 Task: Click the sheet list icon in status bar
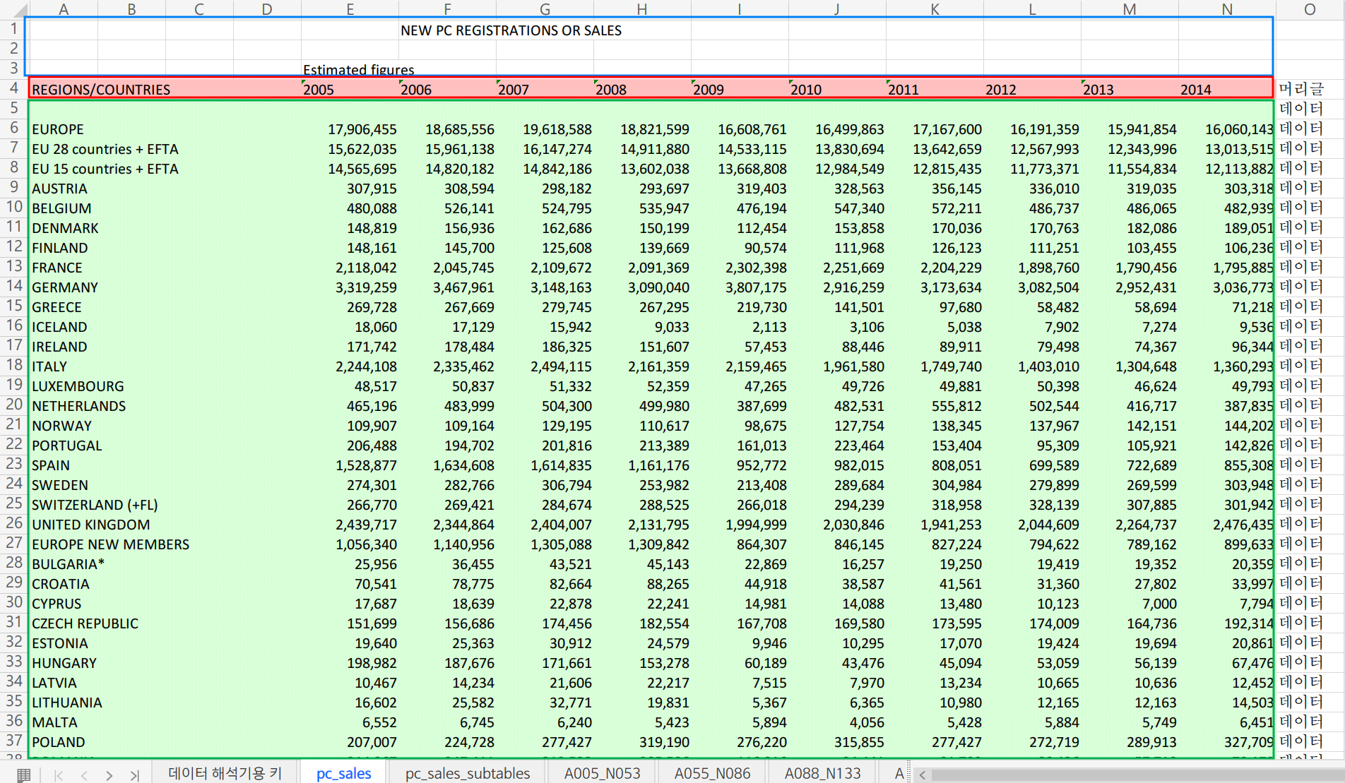tap(23, 775)
